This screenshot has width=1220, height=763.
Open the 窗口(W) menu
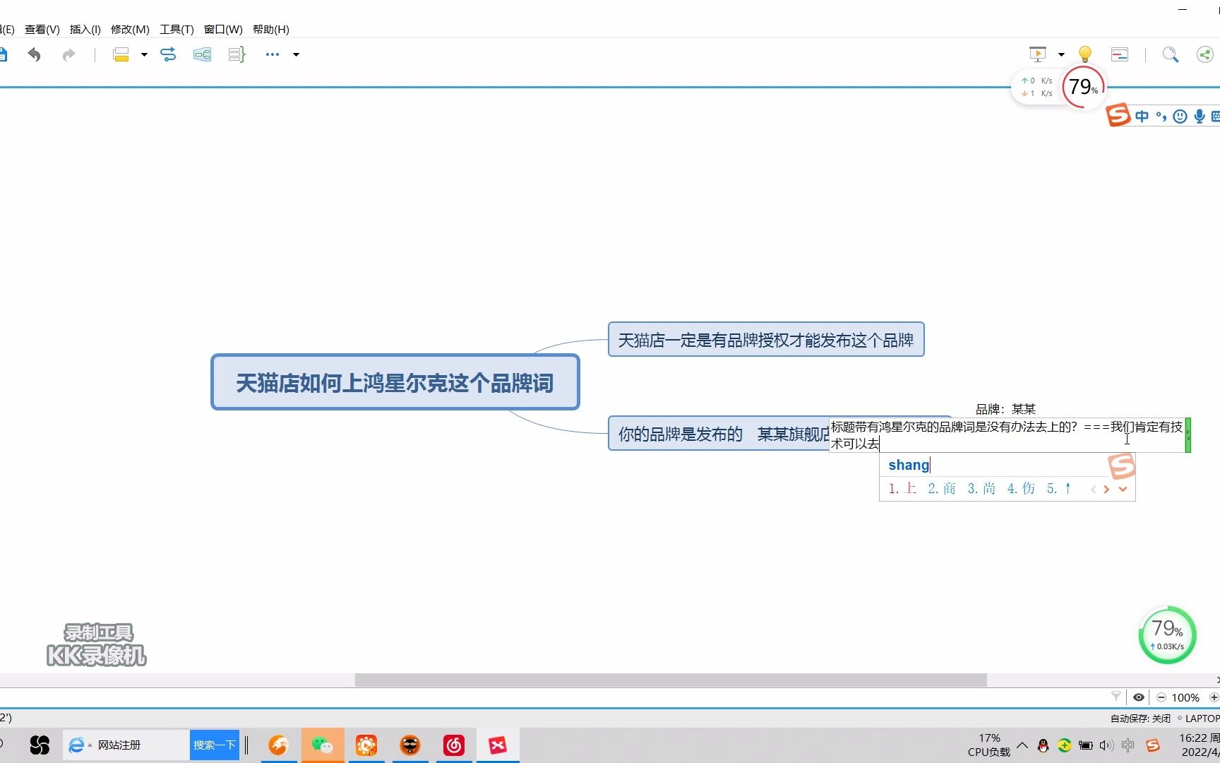click(223, 29)
